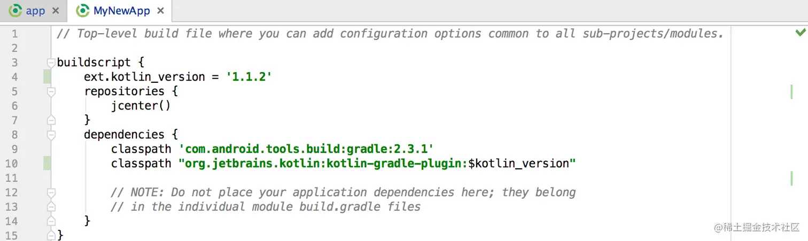Click the $kotlin_version variable reference
Screen dimensions: 808x241
point(518,164)
